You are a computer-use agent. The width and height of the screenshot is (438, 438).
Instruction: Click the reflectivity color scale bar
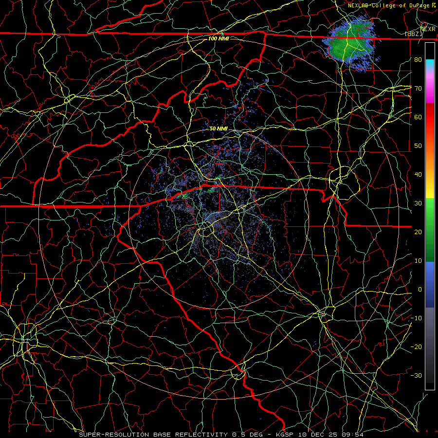coord(430,216)
